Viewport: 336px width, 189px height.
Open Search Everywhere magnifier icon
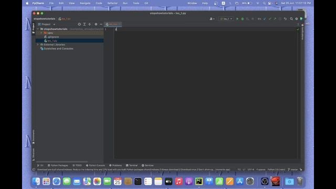coord(291,19)
